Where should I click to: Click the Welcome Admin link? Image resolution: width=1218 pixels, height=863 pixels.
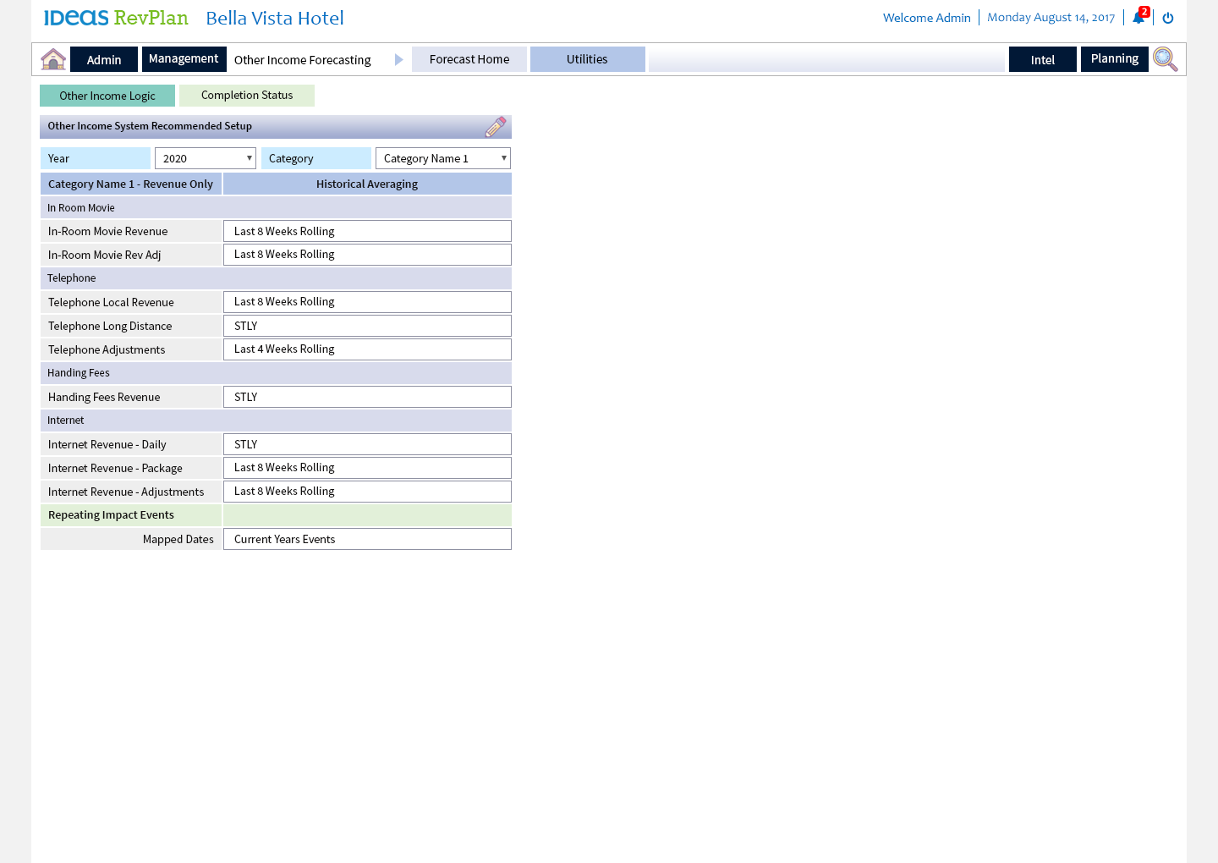tap(926, 18)
